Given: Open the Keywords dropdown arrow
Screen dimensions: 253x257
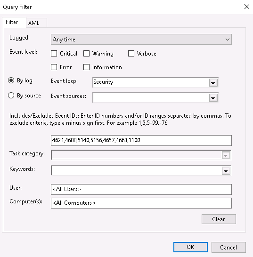Looking at the screenshot, I should pos(226,171).
